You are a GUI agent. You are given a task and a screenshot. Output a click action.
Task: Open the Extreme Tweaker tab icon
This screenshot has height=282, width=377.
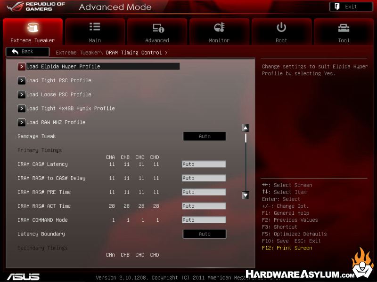pos(33,28)
